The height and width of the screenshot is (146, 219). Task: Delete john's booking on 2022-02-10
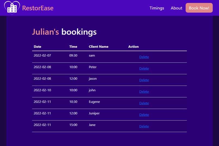pyautogui.click(x=144, y=92)
